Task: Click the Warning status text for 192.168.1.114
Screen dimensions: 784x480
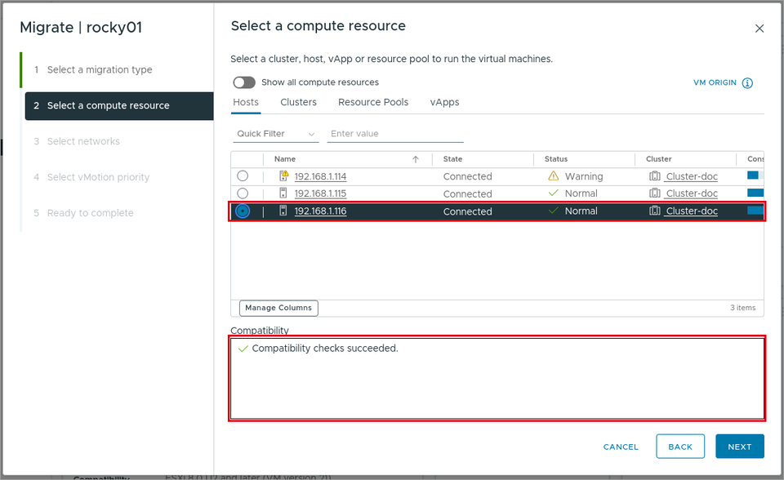Action: tap(583, 176)
